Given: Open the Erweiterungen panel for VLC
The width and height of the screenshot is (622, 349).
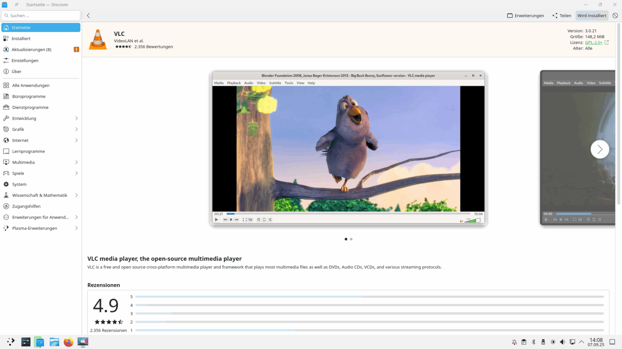Looking at the screenshot, I should click(x=525, y=15).
